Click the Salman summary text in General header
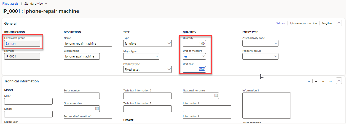 click(281, 23)
